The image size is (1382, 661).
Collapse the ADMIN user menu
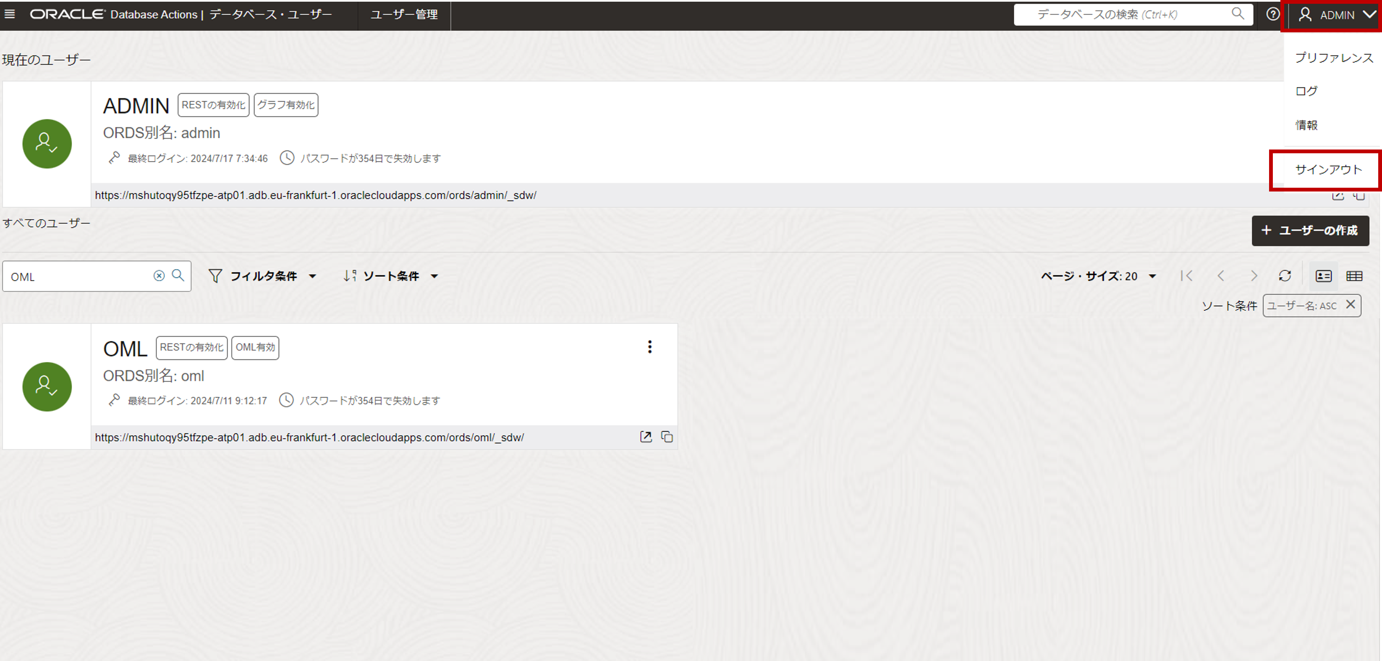pyautogui.click(x=1336, y=15)
